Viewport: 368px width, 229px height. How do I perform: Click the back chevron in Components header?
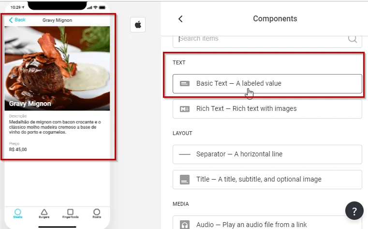[180, 19]
